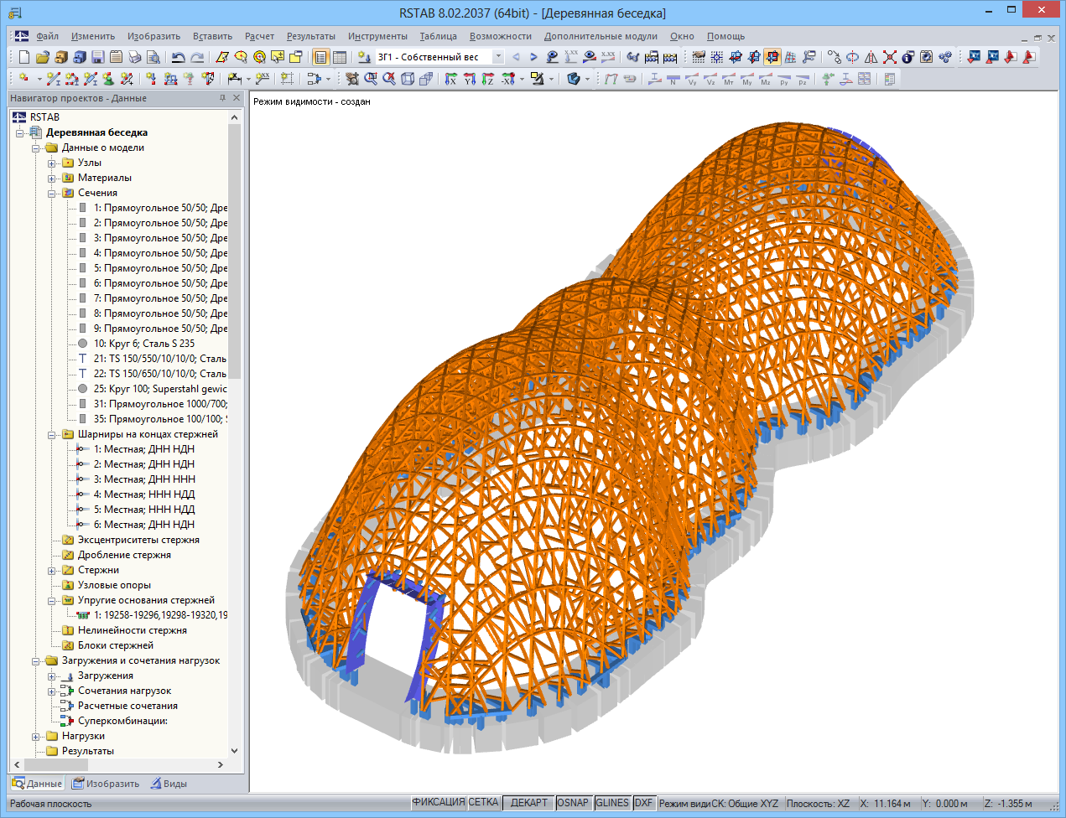
Task: Open a file with the yellow folder icon
Action: (42, 57)
